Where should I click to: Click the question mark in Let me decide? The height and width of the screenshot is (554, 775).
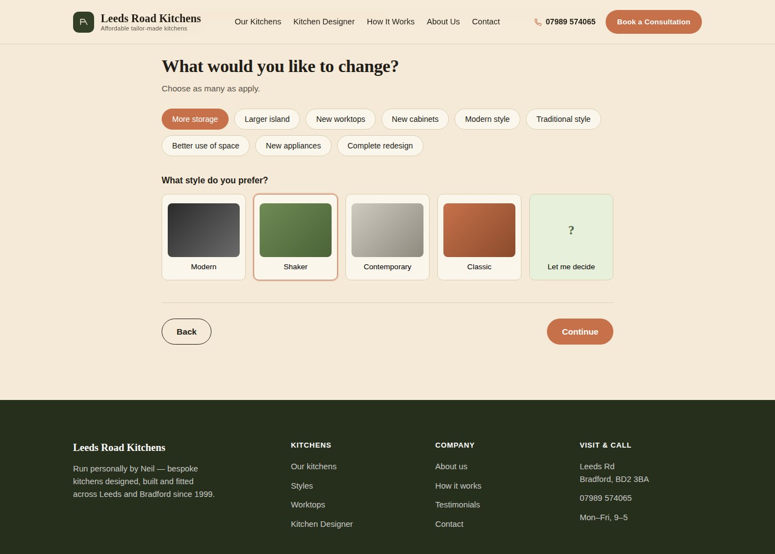[x=571, y=230]
